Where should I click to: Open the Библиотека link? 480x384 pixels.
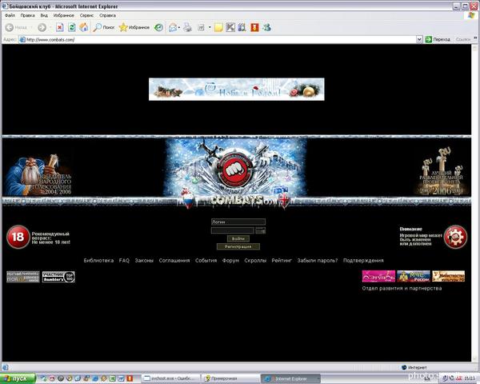[98, 261]
